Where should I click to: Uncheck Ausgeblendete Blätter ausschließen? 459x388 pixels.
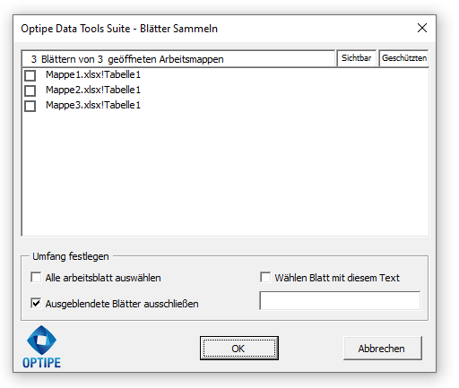(x=36, y=303)
